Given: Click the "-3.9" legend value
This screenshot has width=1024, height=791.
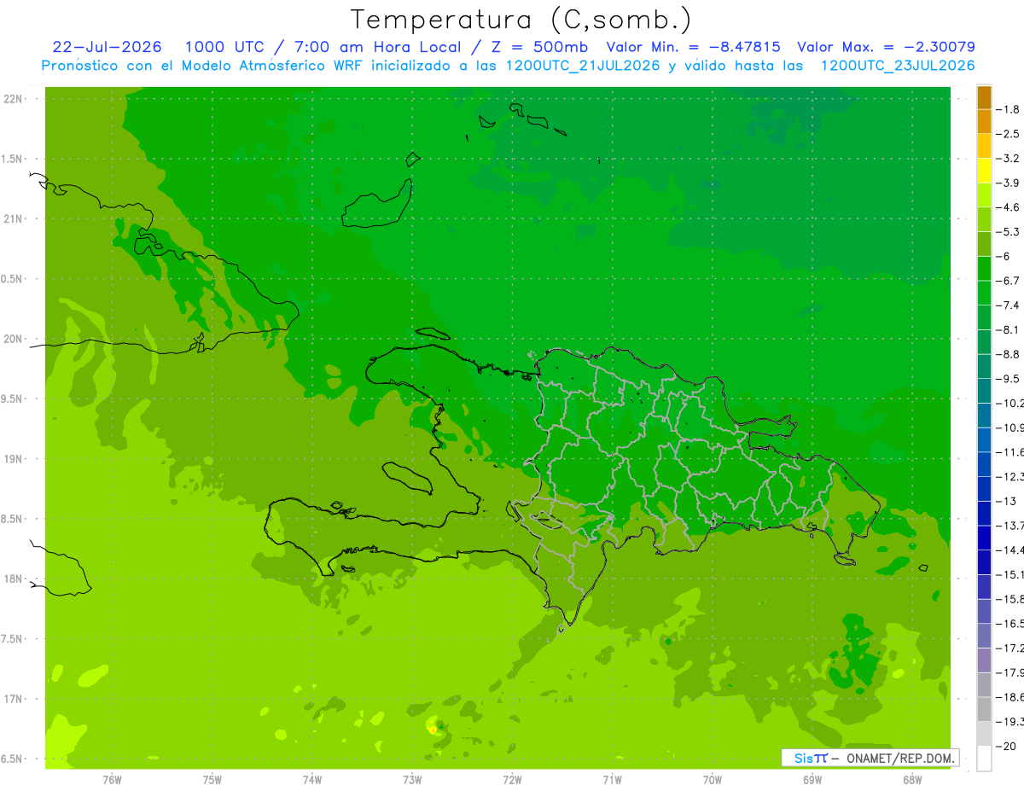Looking at the screenshot, I should click(x=1009, y=183).
